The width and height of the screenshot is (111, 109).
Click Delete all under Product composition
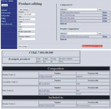63,39
